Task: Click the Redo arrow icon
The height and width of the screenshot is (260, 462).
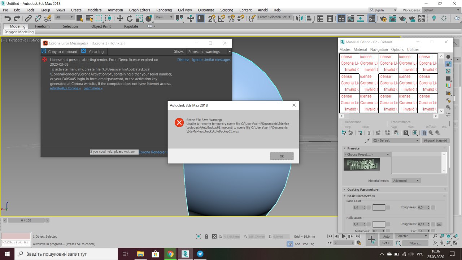Action: pos(17,18)
